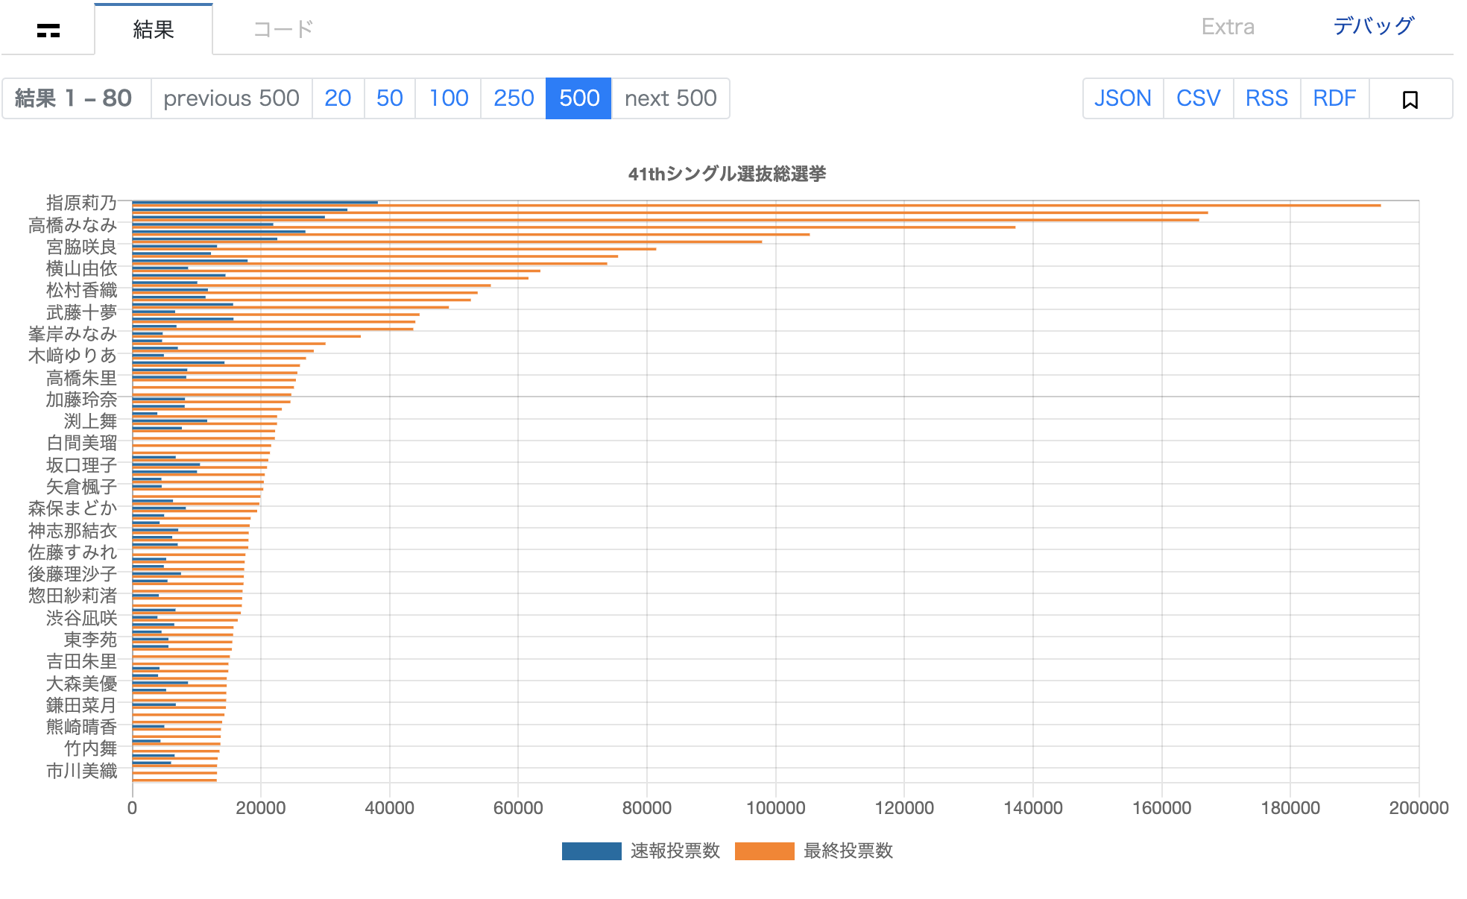Toggle blue 速報投票数 legend swatch
The image size is (1467, 899).
click(x=591, y=851)
